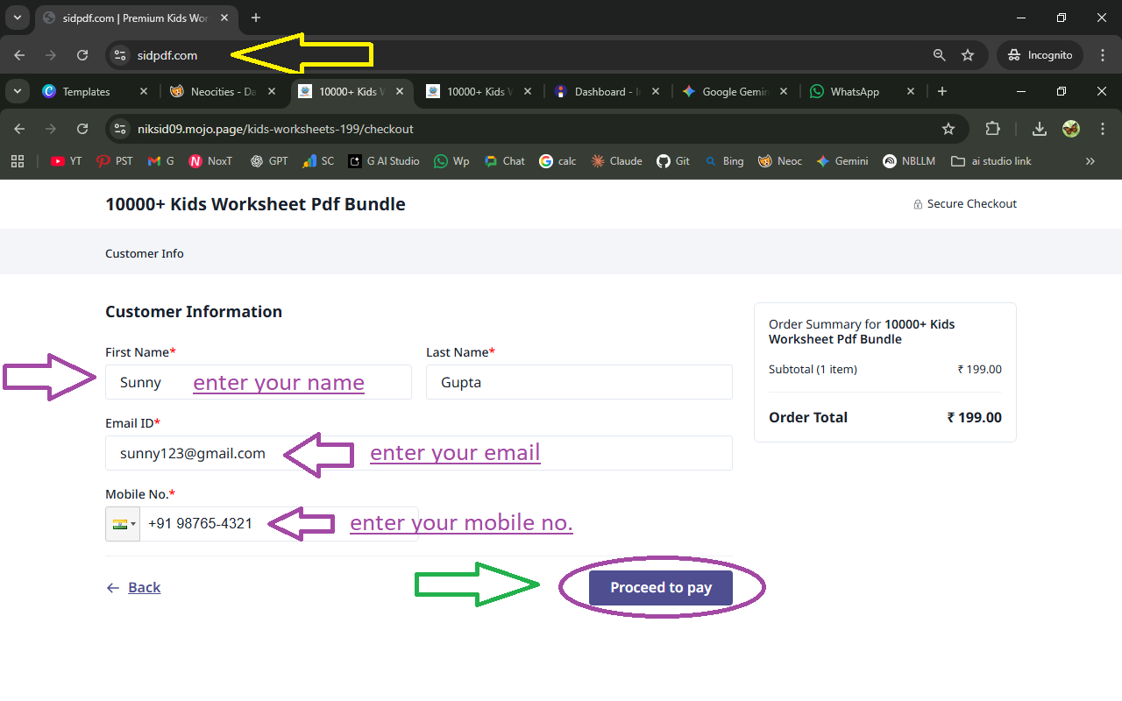
Task: Click the Incognito indicator button
Action: point(1040,55)
